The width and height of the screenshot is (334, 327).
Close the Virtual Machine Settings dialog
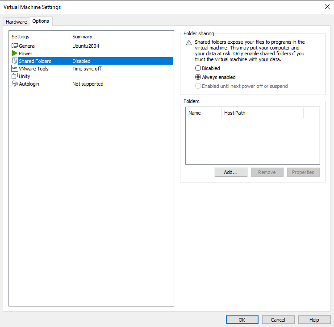[x=327, y=7]
